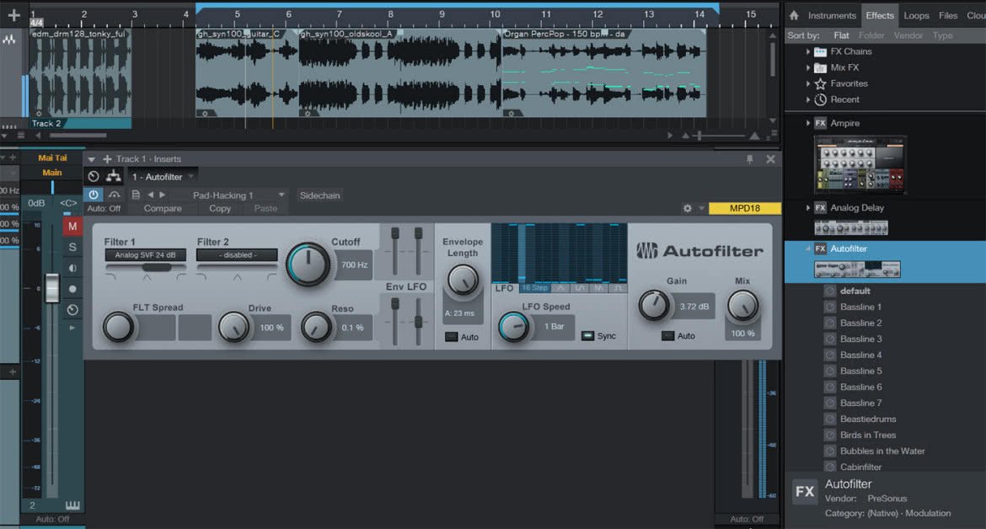Open the preset file icon
986x529 pixels.
tap(135, 195)
